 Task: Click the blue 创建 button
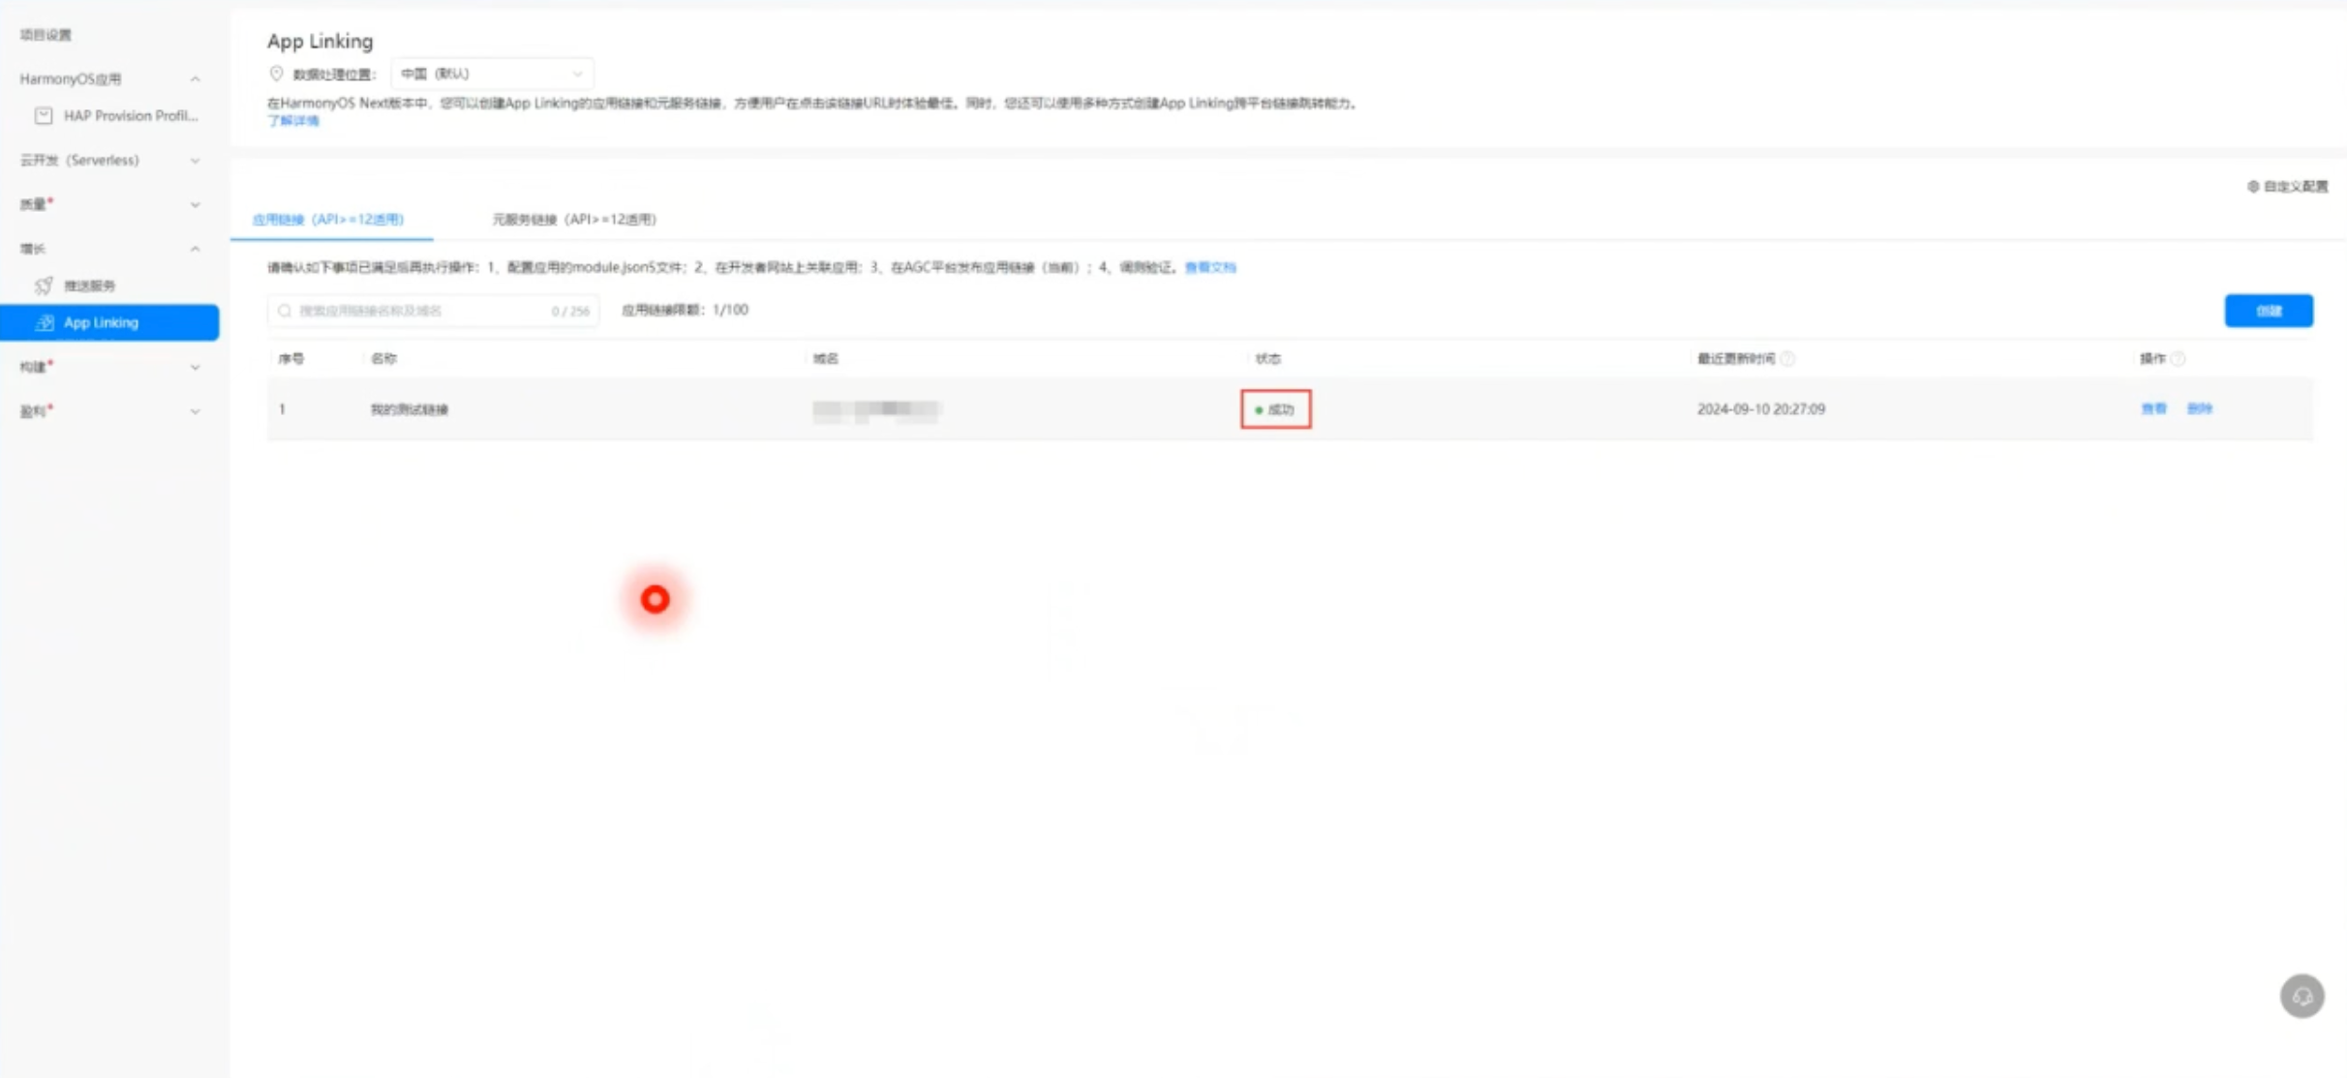tap(2268, 311)
